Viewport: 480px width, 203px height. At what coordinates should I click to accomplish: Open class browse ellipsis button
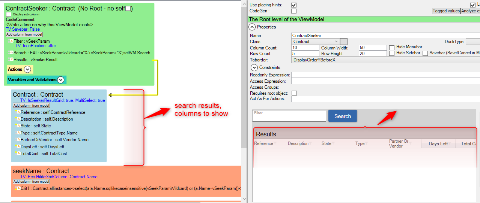pyautogui.click(x=344, y=42)
